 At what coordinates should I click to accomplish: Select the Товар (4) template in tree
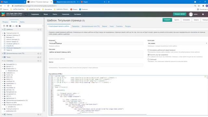(9, 50)
